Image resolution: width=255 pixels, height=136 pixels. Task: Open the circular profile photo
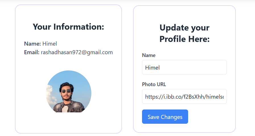[69, 92]
